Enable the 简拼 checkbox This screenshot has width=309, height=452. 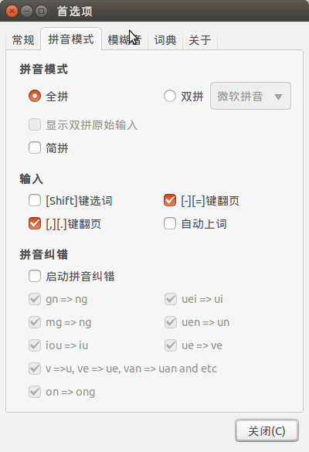point(35,148)
